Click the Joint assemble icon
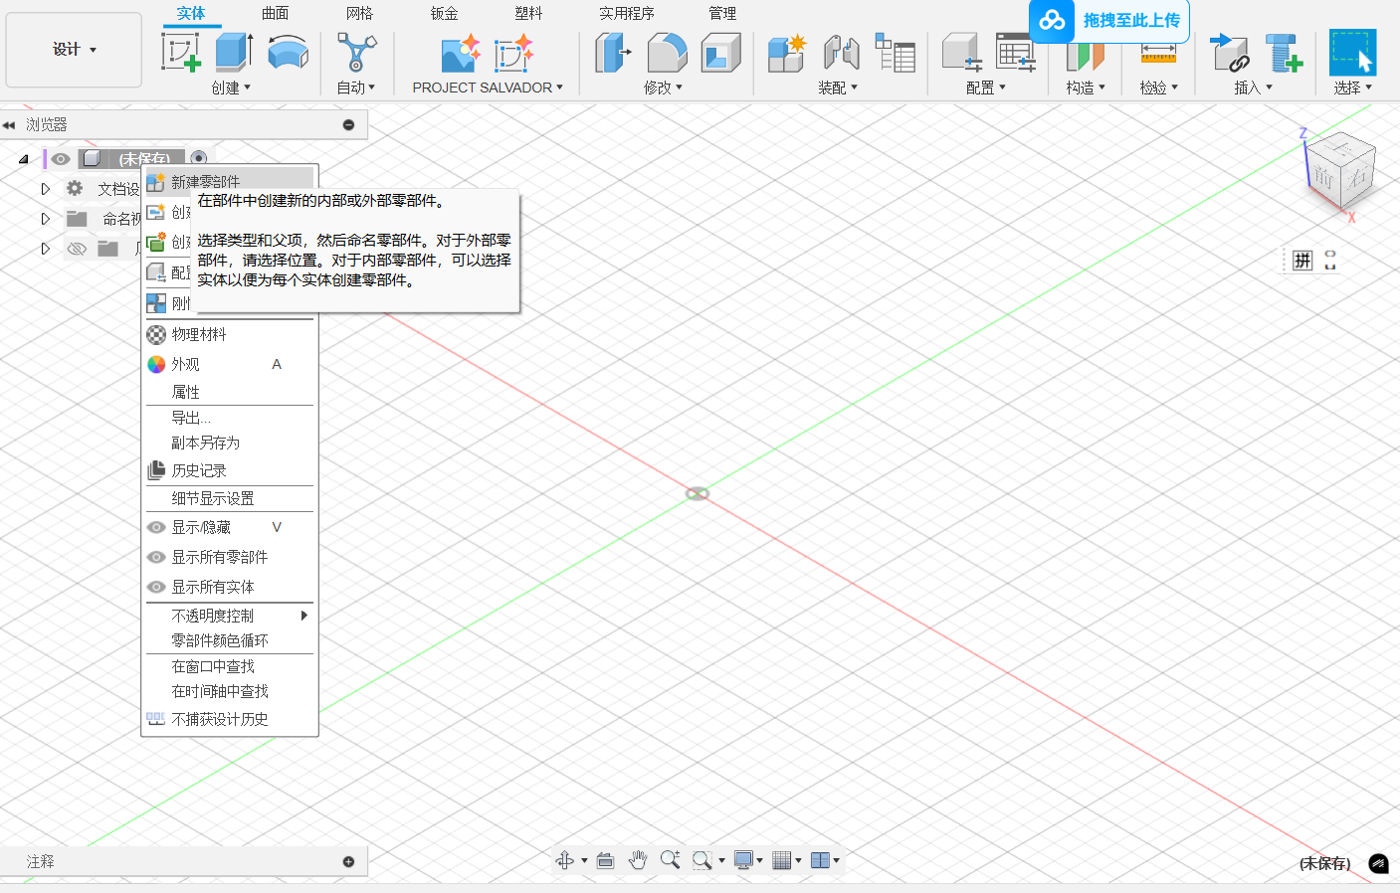 pyautogui.click(x=841, y=53)
